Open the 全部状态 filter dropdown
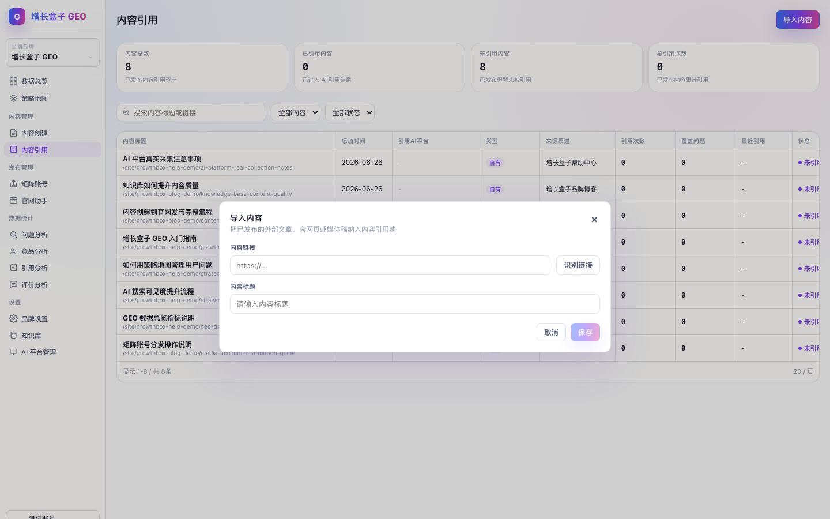 click(x=350, y=112)
